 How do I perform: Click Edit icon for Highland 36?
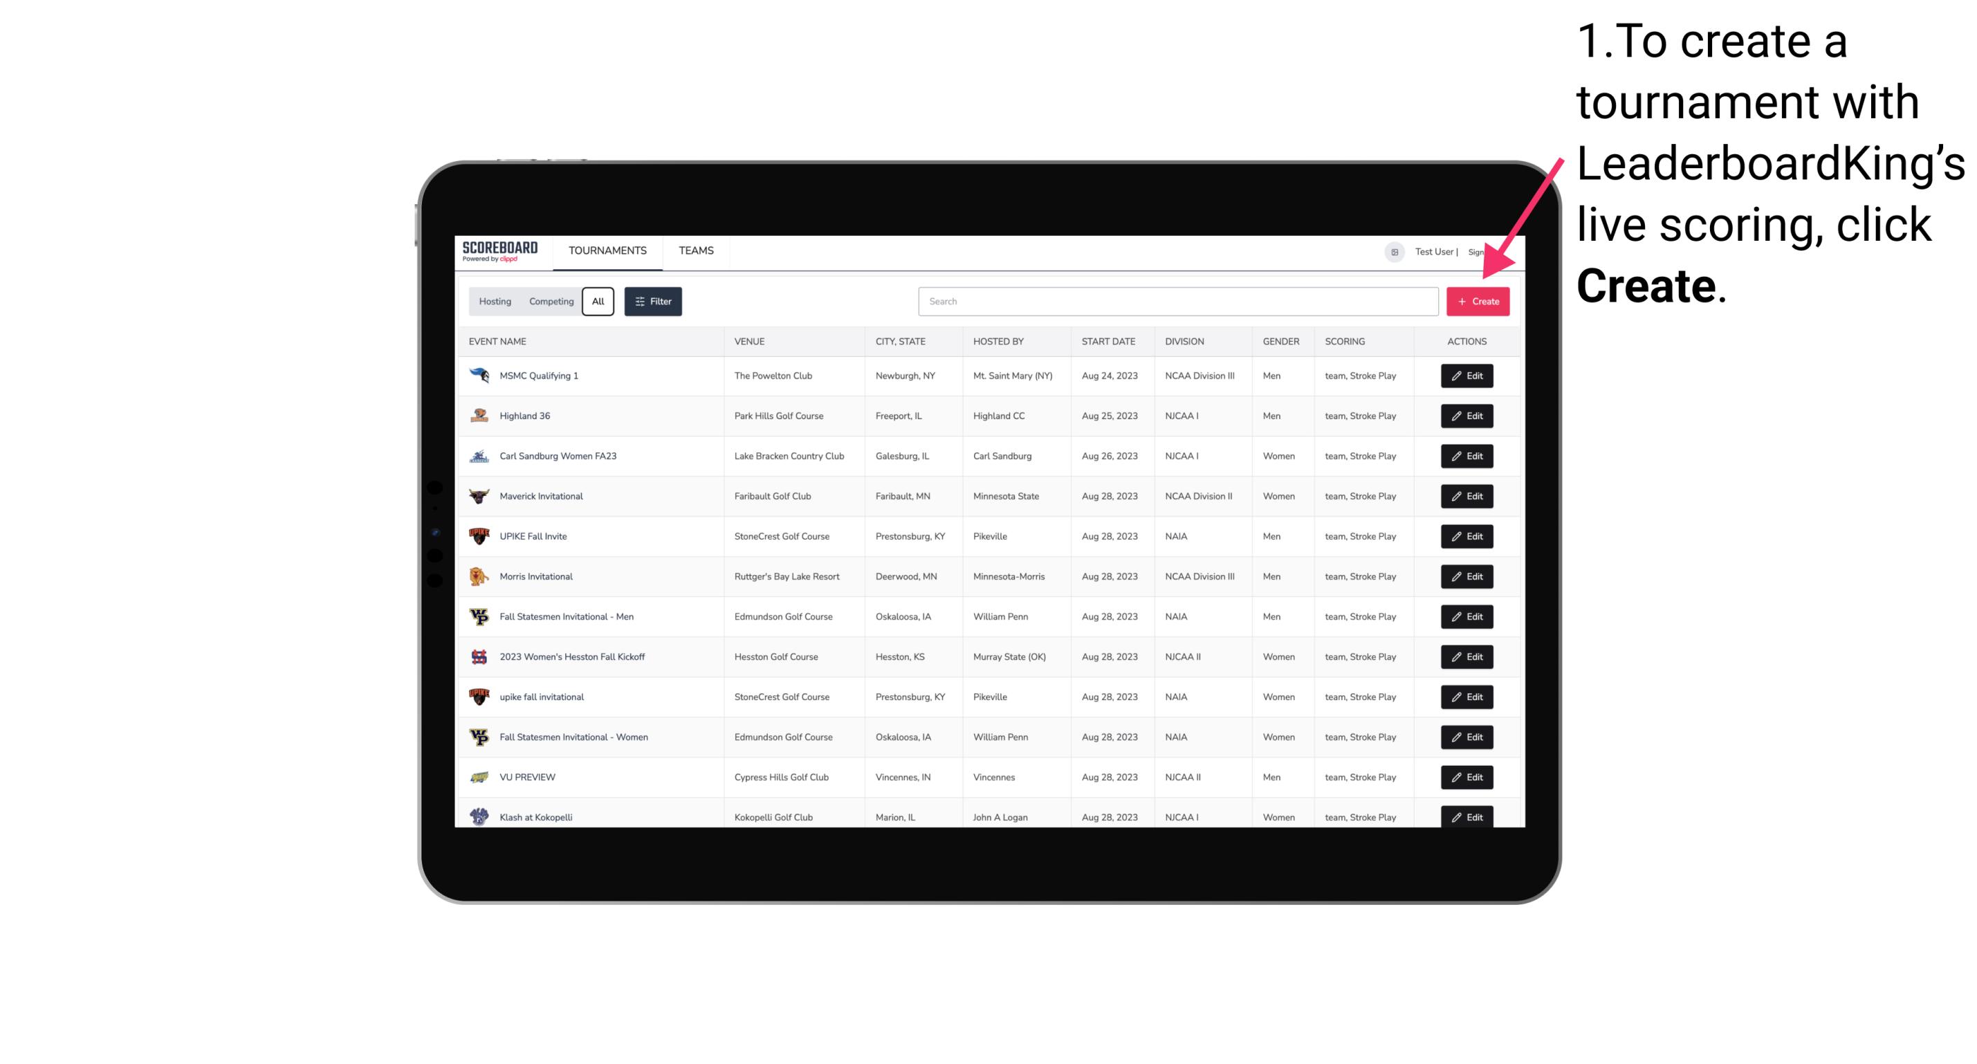click(1466, 415)
